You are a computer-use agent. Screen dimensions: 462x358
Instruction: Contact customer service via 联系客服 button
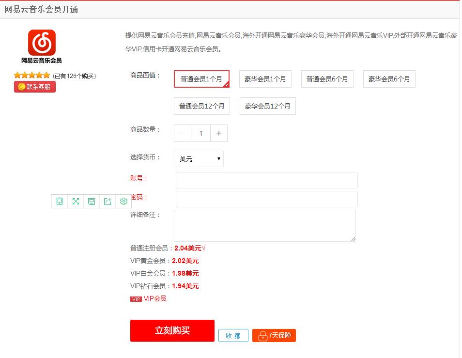35,87
